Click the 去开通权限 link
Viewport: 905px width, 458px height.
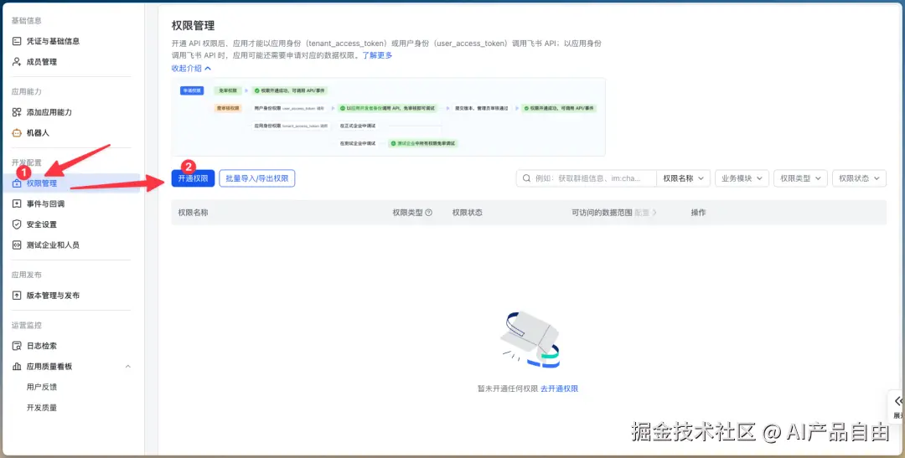coord(559,389)
